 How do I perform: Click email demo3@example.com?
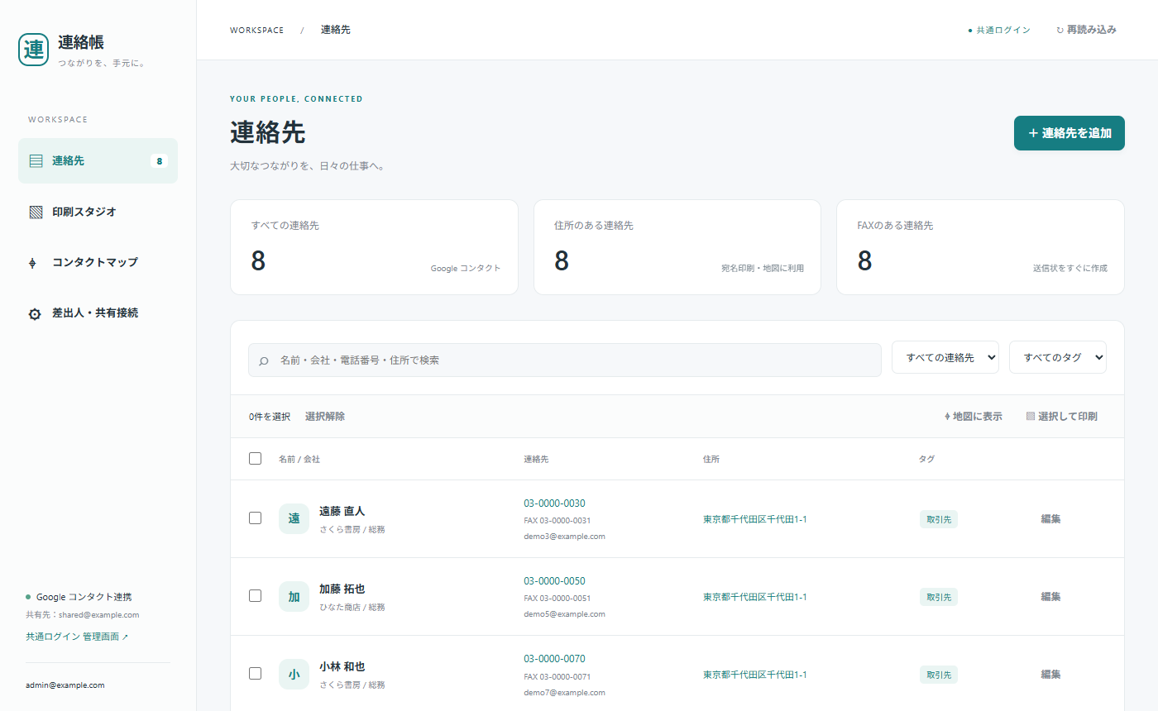564,537
